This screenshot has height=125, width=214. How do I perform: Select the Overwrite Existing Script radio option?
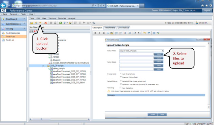(121, 77)
